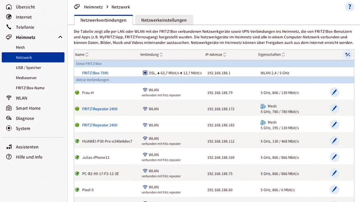Switch to the Netzwerkeinstellungen tab
The width and height of the screenshot is (360, 202).
(164, 20)
